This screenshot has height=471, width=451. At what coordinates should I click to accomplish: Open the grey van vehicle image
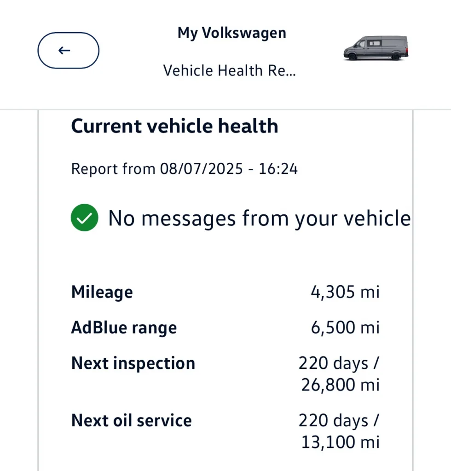click(x=376, y=48)
